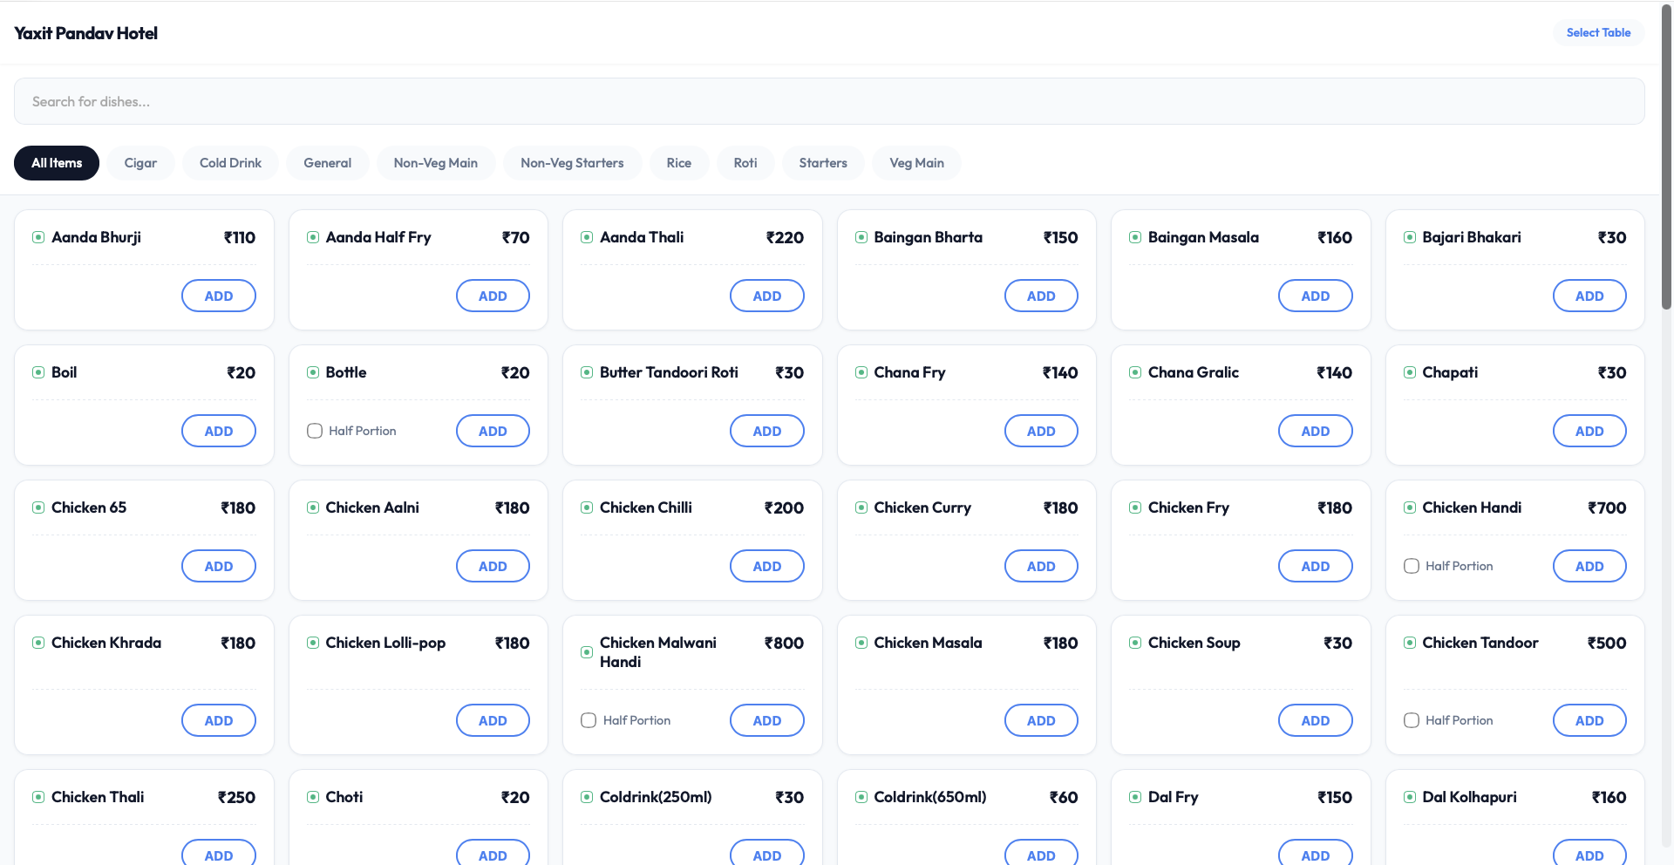Screen dimensions: 1674x865
Task: Open the Cold Drink category
Action: click(x=230, y=163)
